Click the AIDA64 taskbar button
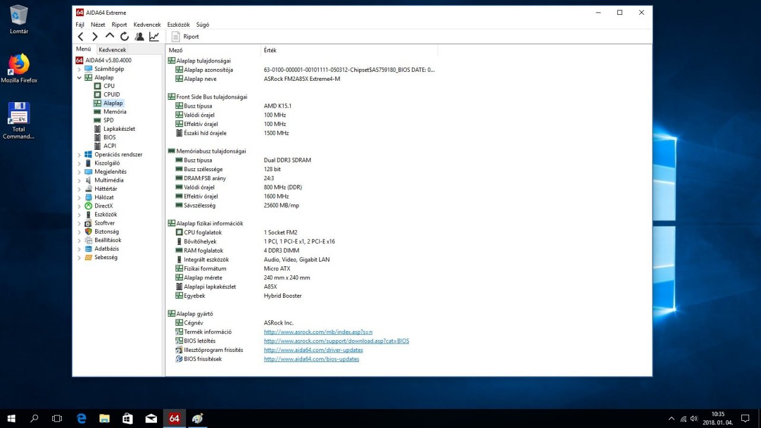 point(174,418)
